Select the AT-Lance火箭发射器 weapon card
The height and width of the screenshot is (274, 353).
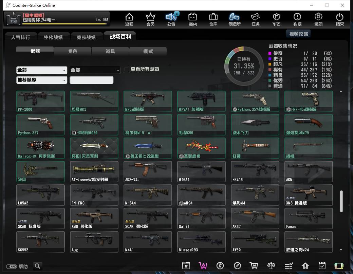pos(94,171)
